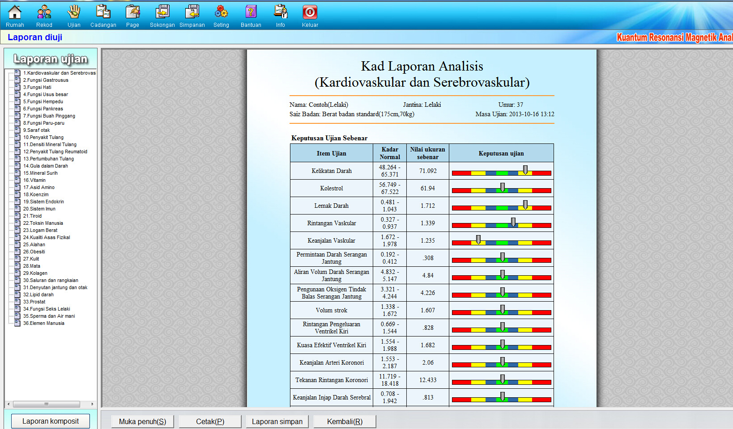Click document icon beside 16.Vitamin

17,180
